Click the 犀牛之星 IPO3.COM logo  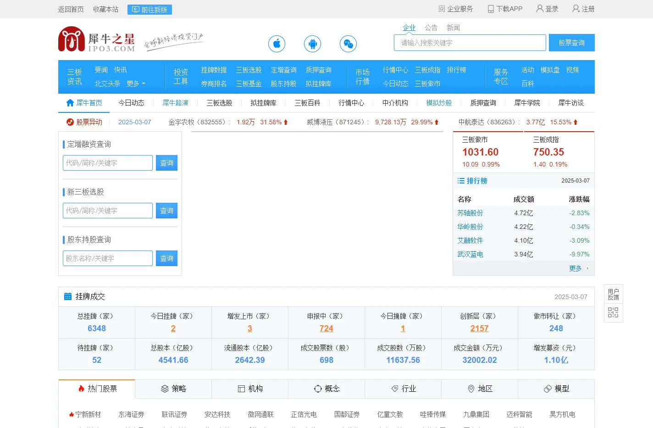[97, 39]
